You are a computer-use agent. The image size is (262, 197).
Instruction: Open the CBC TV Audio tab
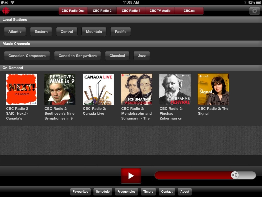coord(160,11)
